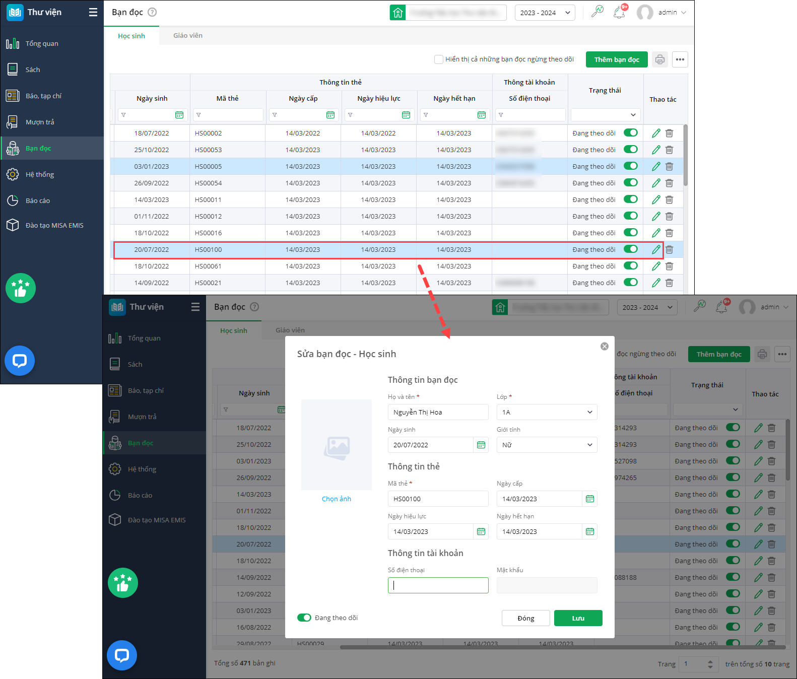Viewport: 797px width, 679px height.
Task: Edit the HS00002 row with the pencil icon
Action: [x=656, y=133]
